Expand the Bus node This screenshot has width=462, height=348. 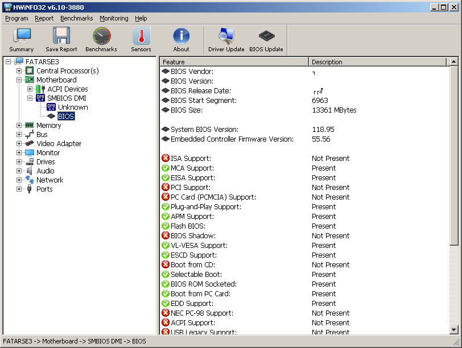pos(19,135)
